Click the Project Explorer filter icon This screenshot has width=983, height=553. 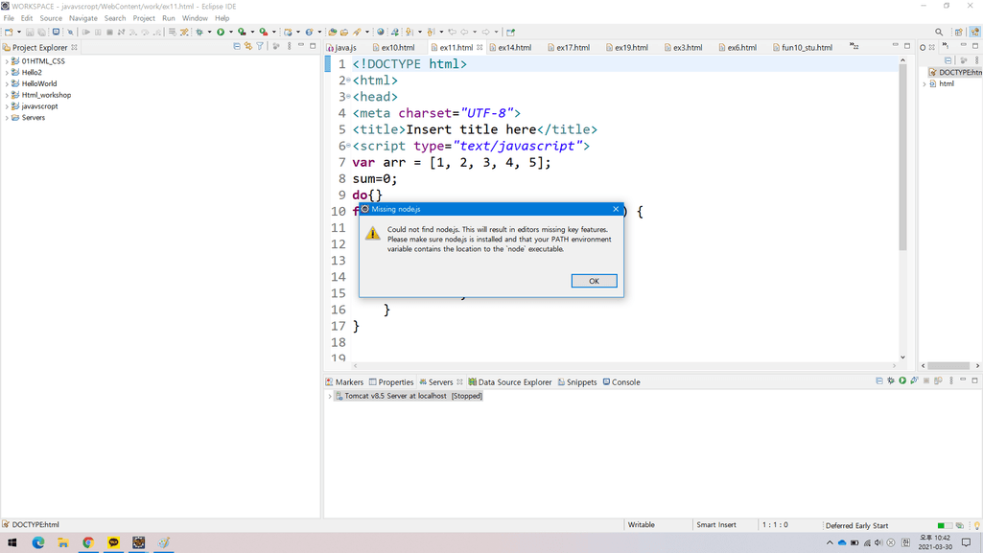click(260, 46)
